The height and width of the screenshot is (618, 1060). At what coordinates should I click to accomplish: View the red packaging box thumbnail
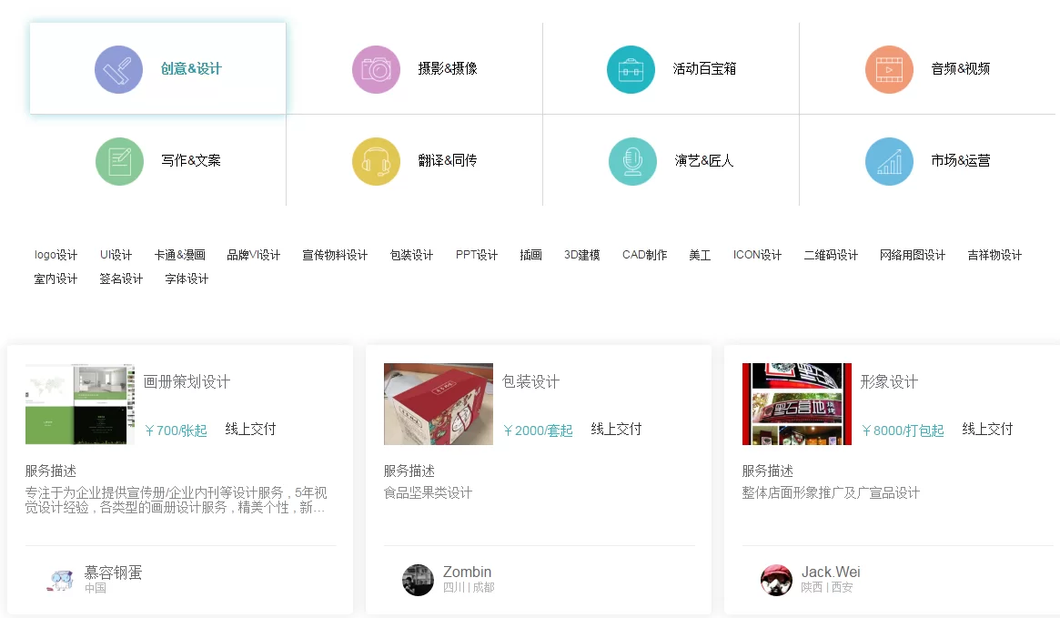pyautogui.click(x=439, y=404)
